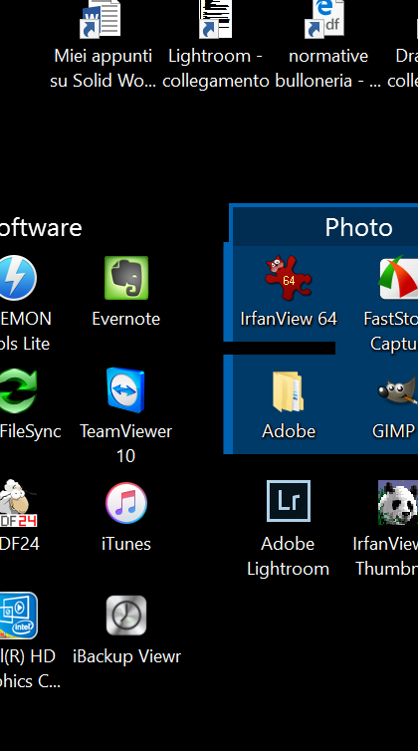418x751 pixels.
Task: Open the FastStone Capture icon
Action: tap(398, 278)
